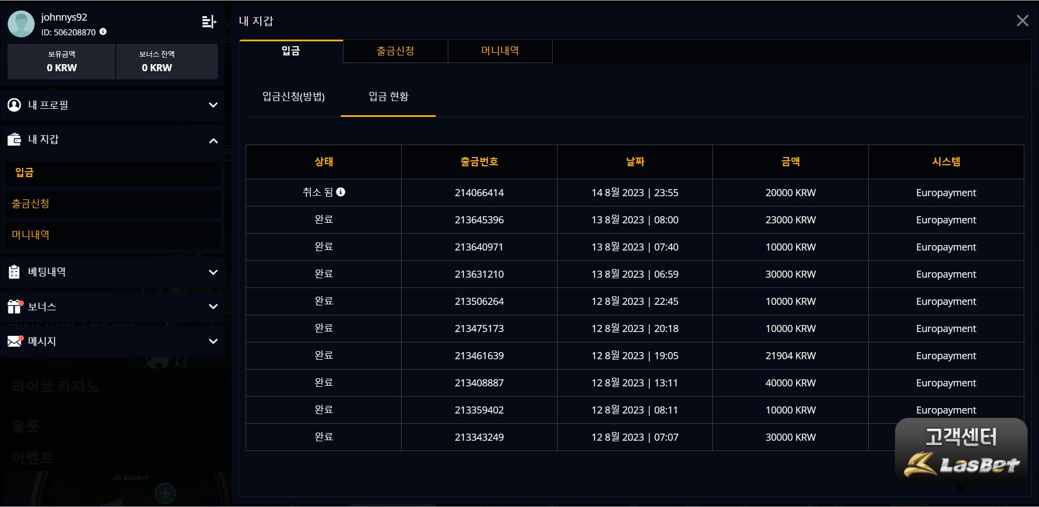This screenshot has width=1039, height=507.
Task: Select the 입금신청(방법) sub-tab
Action: [x=293, y=97]
